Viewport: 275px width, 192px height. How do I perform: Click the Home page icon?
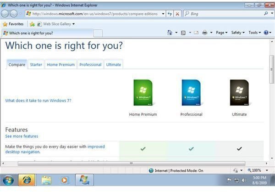[170, 33]
